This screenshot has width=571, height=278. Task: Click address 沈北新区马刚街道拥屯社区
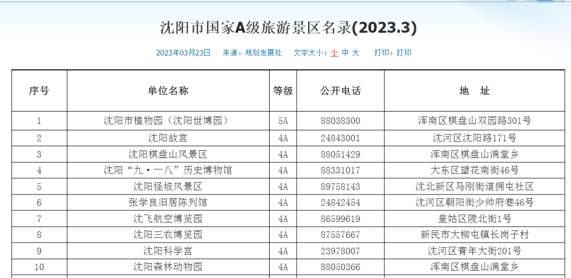(474, 187)
